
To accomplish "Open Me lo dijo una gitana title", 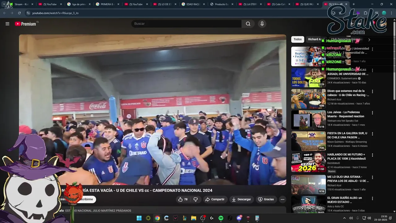I will (348, 179).
